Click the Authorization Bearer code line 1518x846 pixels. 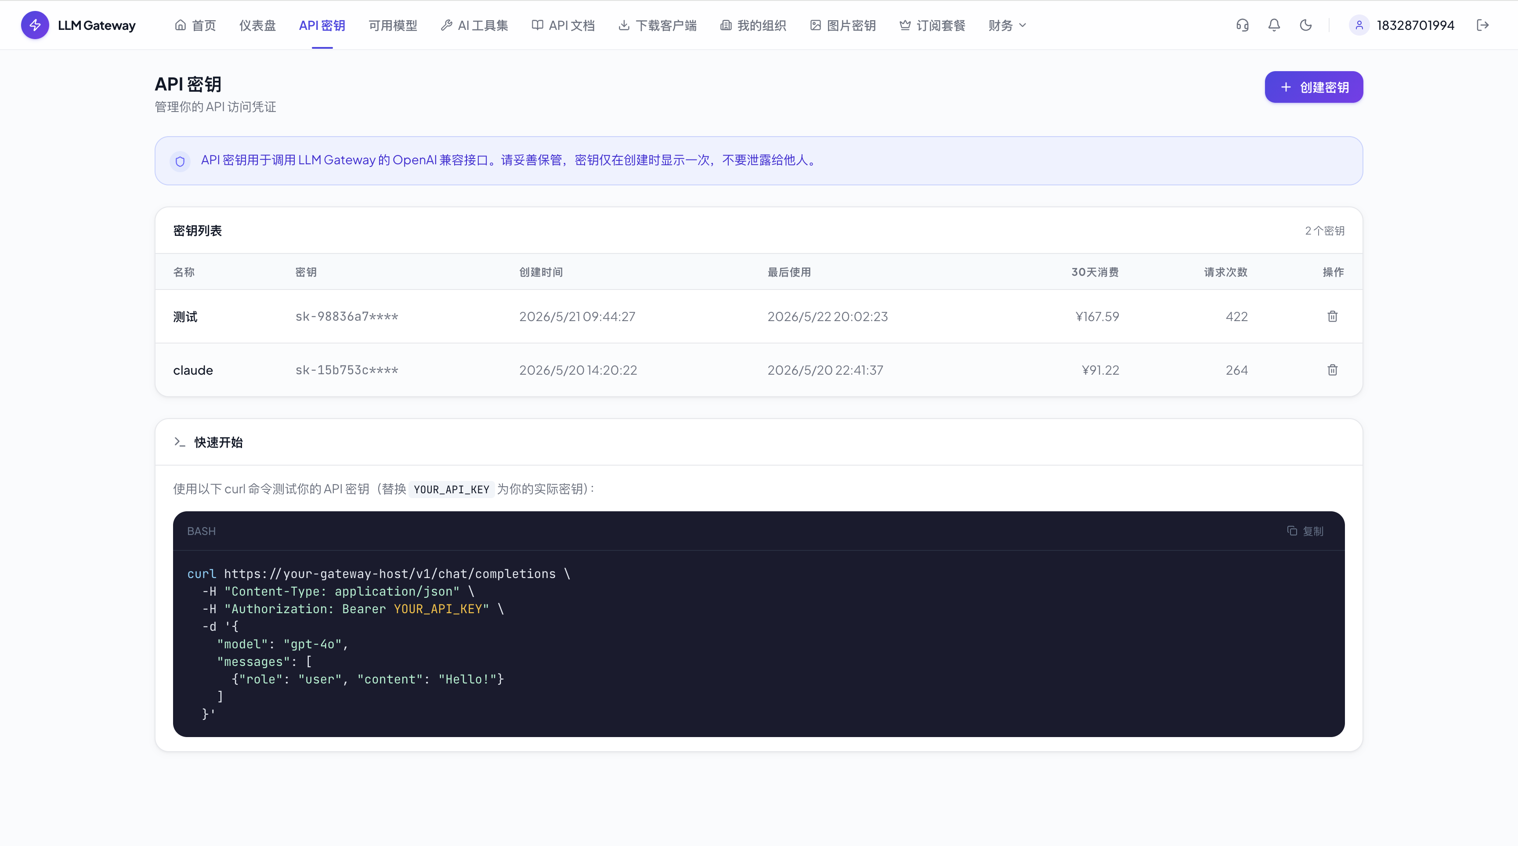353,608
